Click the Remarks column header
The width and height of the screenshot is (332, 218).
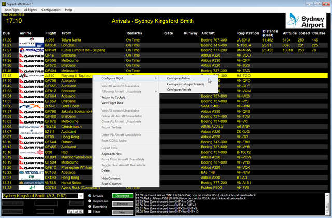click(x=134, y=33)
